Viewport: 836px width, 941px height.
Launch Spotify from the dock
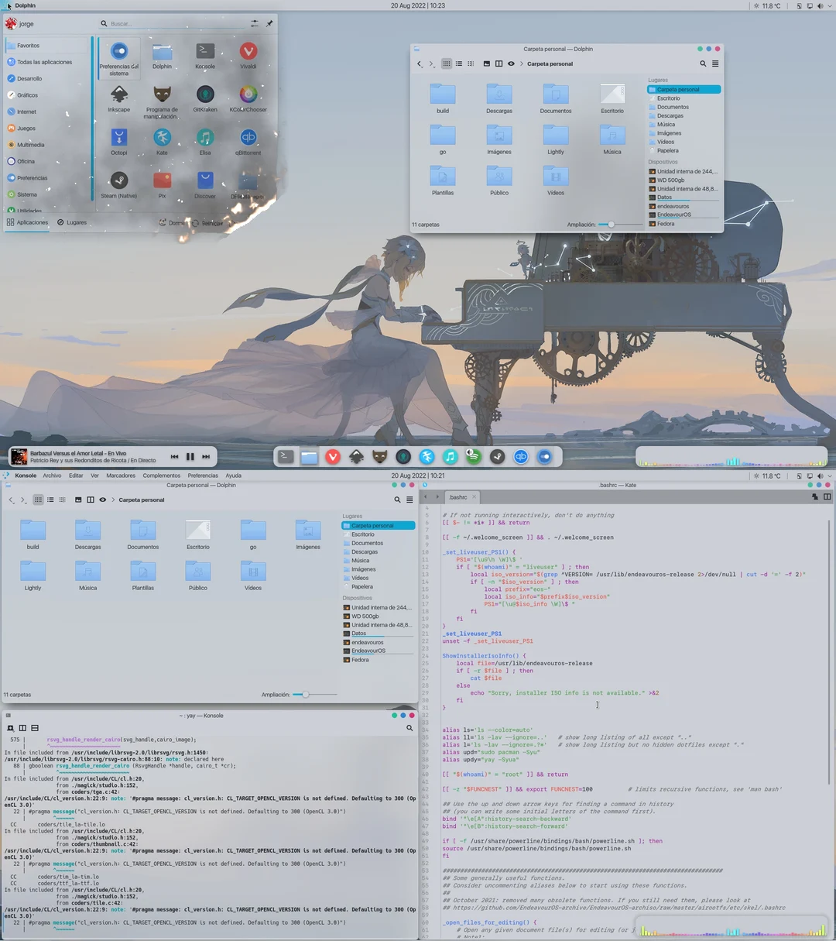pos(474,456)
